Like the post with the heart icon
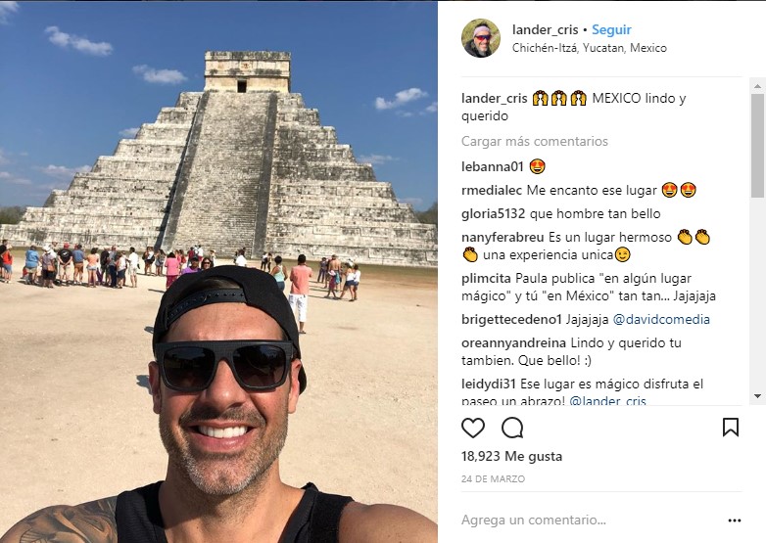This screenshot has width=766, height=543. point(473,428)
